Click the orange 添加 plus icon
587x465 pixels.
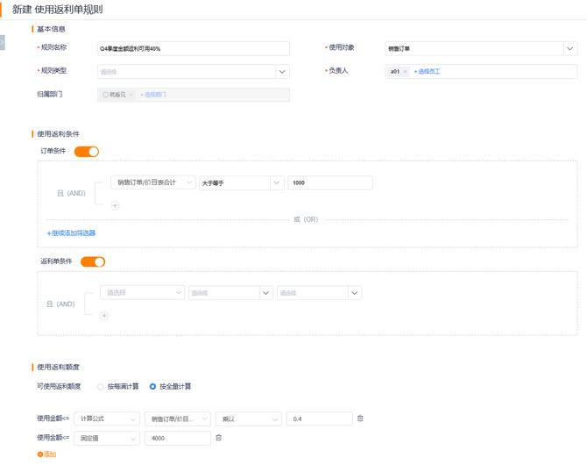pos(40,454)
